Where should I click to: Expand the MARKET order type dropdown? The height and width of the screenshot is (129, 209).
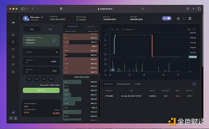(41, 52)
